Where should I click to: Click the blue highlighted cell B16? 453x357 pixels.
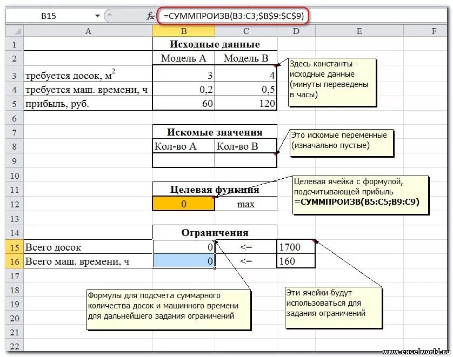click(184, 261)
